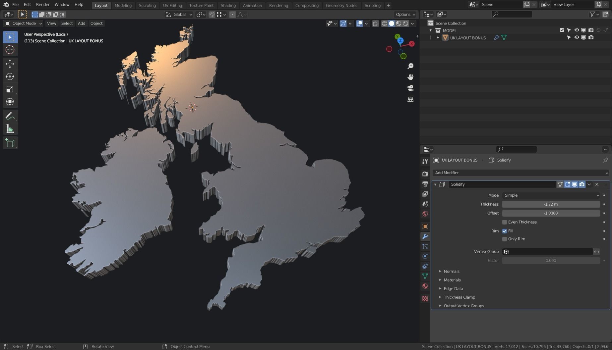Screen dimensions: 612x350
Task: Hide MODEL collection with eye icon
Action: 577,30
